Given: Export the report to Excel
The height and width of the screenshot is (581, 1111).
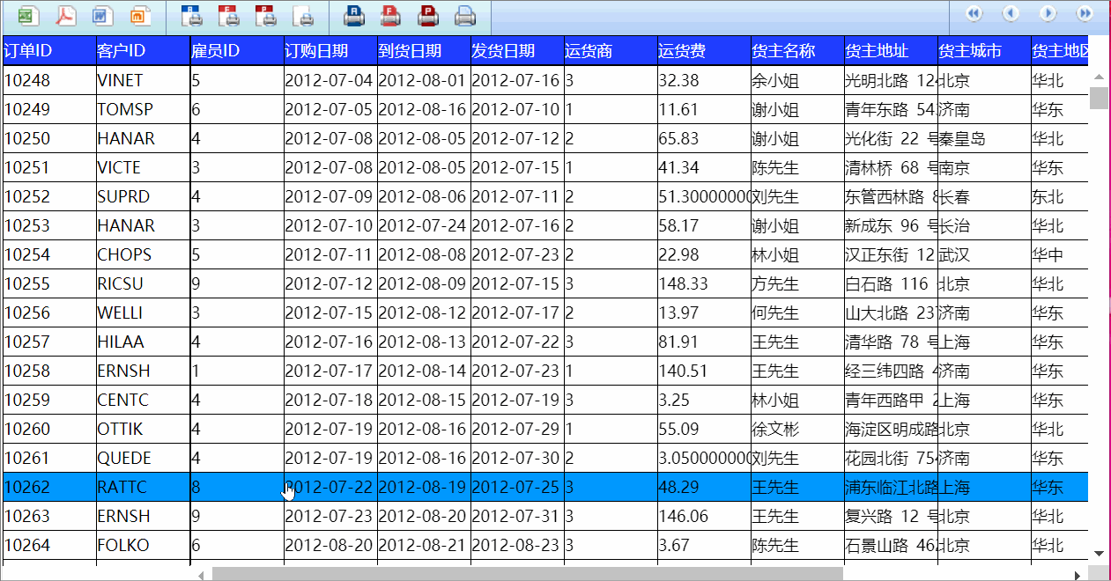Looking at the screenshot, I should tap(28, 15).
